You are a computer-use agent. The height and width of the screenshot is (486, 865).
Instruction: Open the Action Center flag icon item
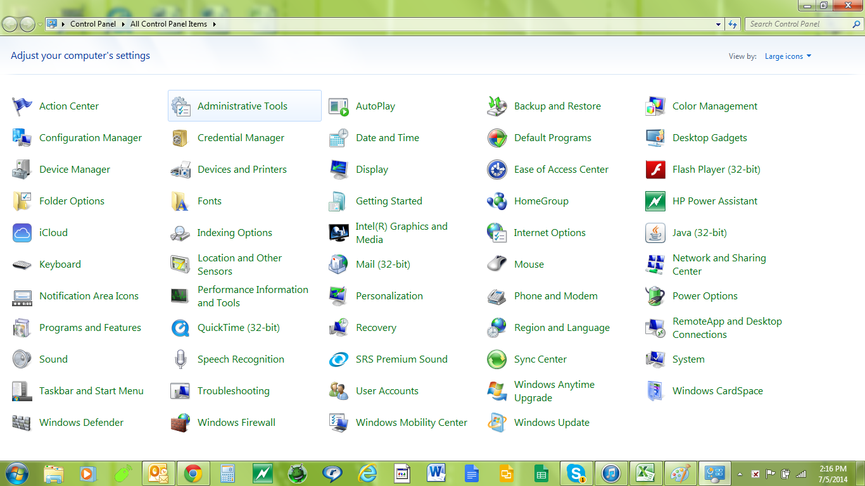pyautogui.click(x=22, y=106)
